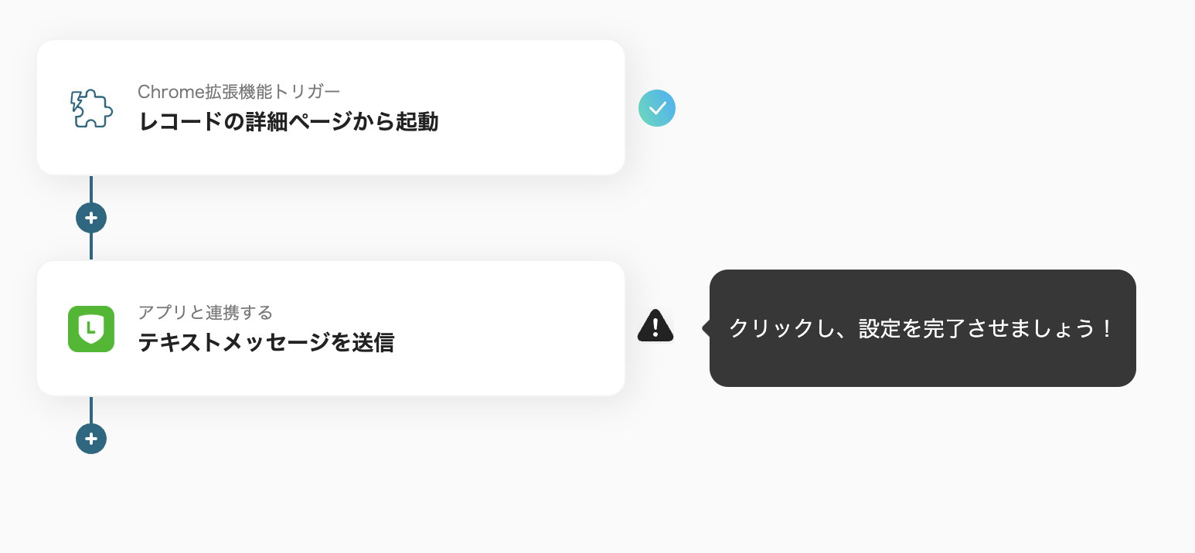The image size is (1195, 553).
Task: Select the アプリと連携する label
Action: tap(205, 312)
